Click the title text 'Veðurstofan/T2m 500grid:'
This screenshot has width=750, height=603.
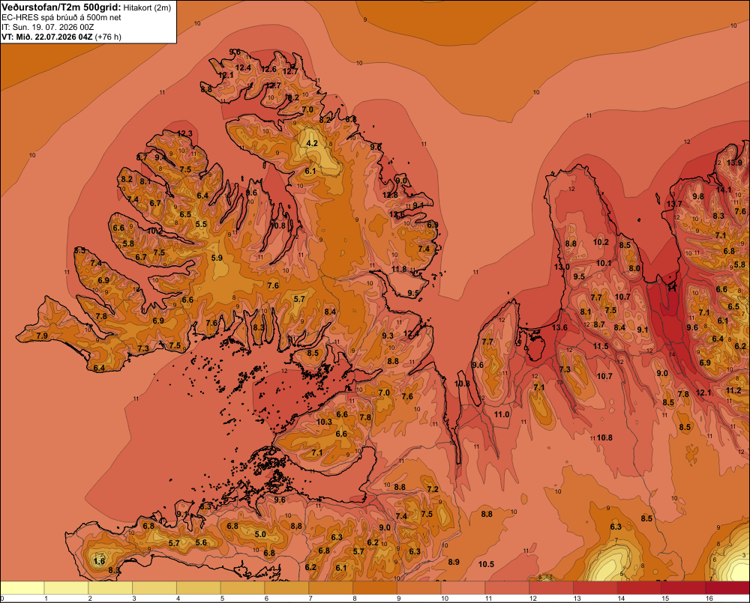pos(61,7)
